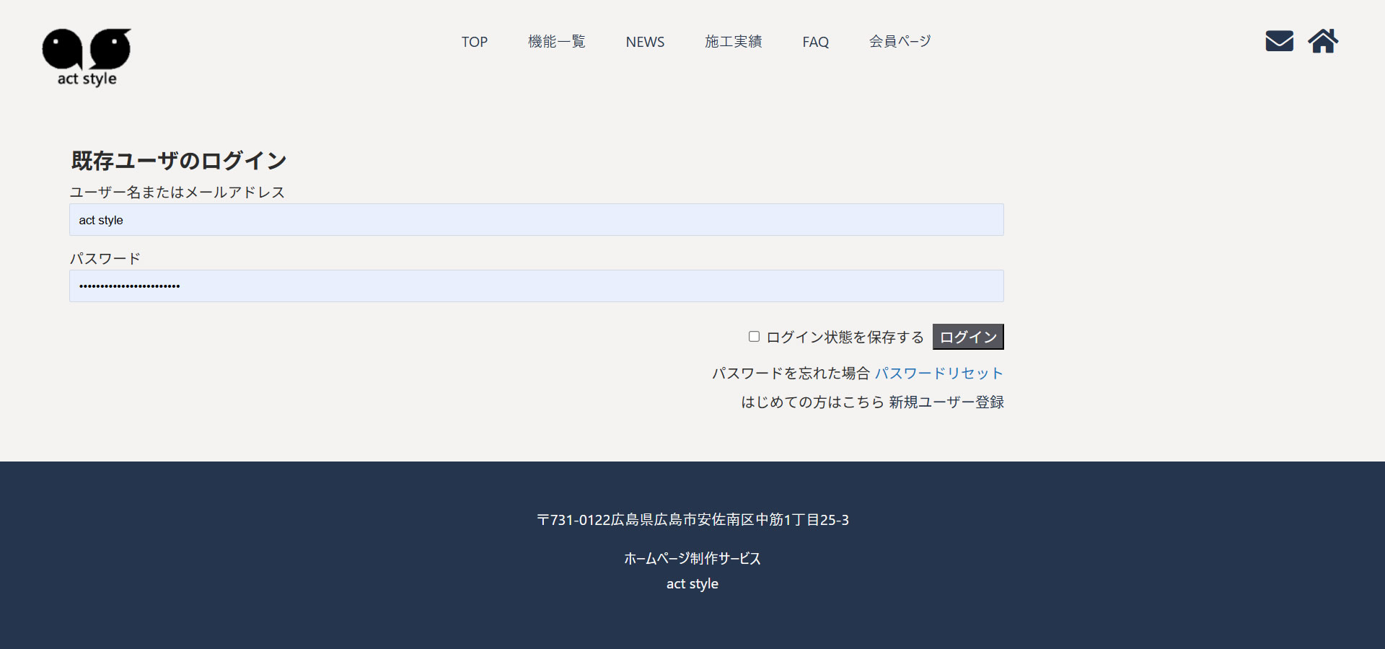The width and height of the screenshot is (1385, 649).
Task: Click the footer act style text
Action: pos(692,584)
